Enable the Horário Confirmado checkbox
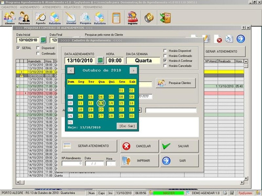262x196 pixels. (x=165, y=56)
